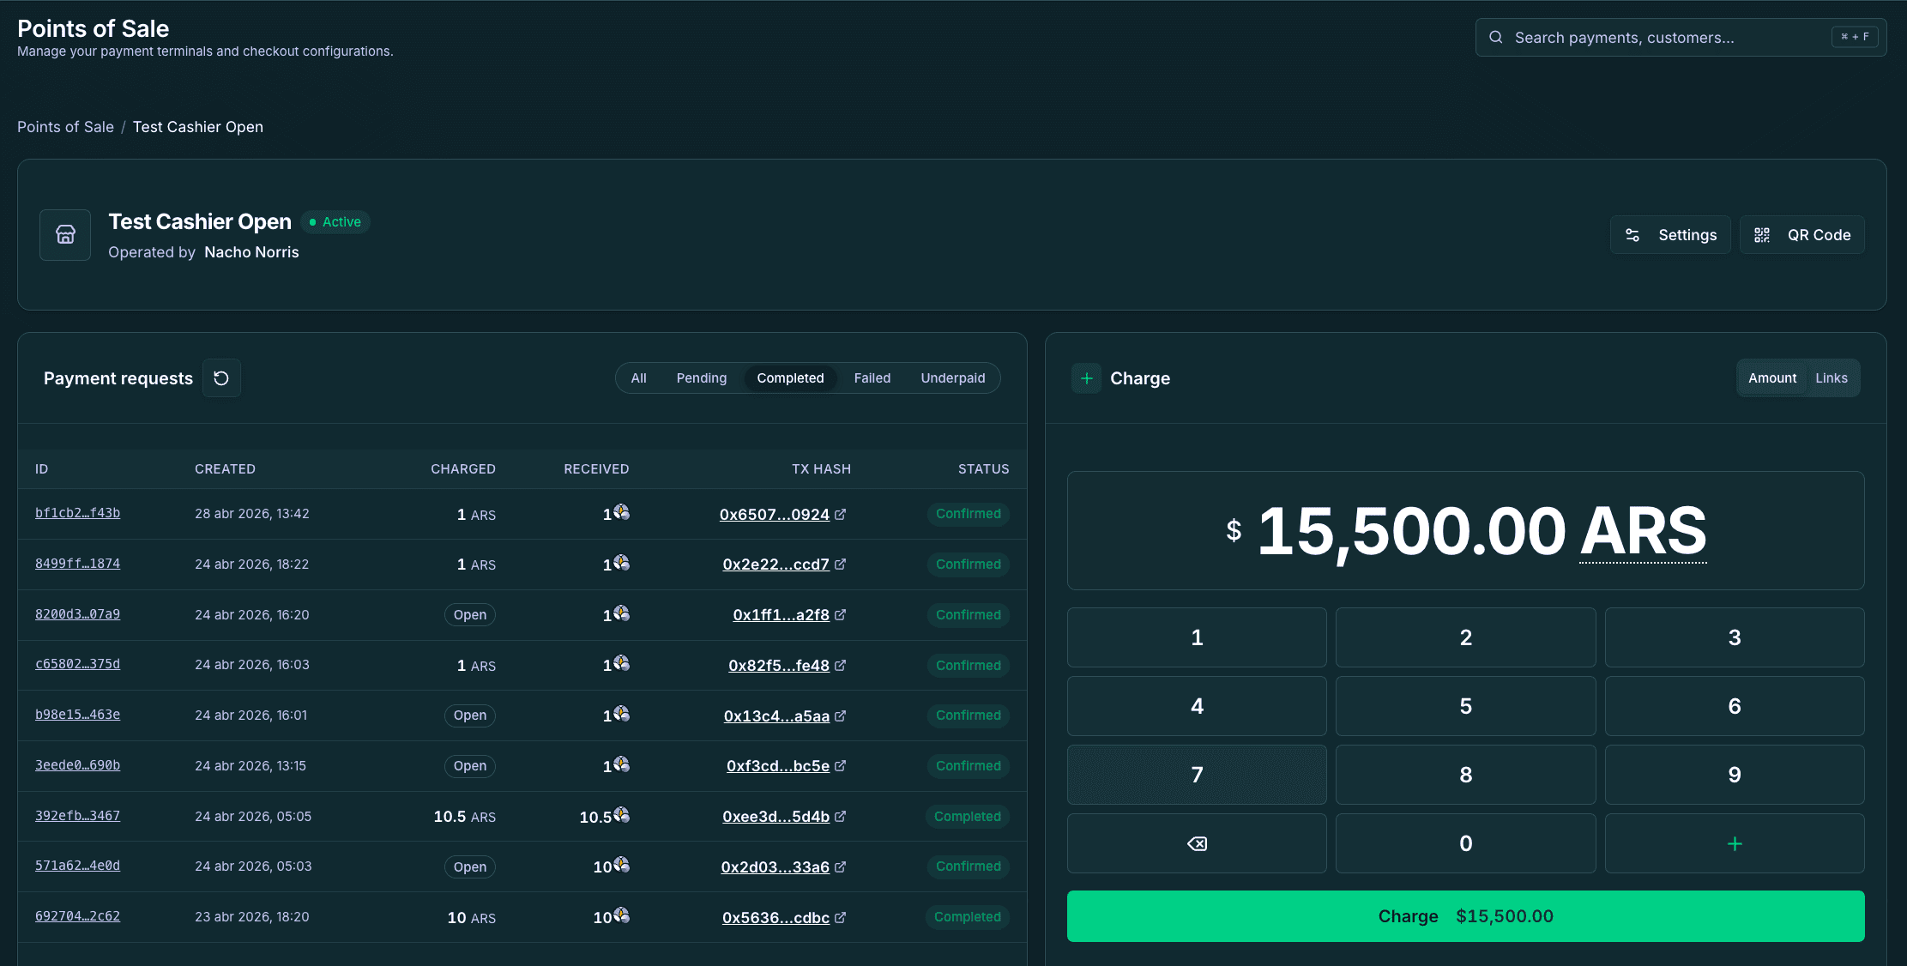Select the Amount charge mode
The height and width of the screenshot is (966, 1907).
coord(1772,378)
